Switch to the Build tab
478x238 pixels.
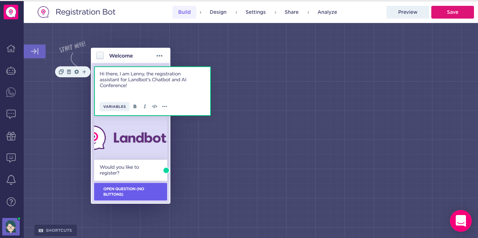point(185,12)
